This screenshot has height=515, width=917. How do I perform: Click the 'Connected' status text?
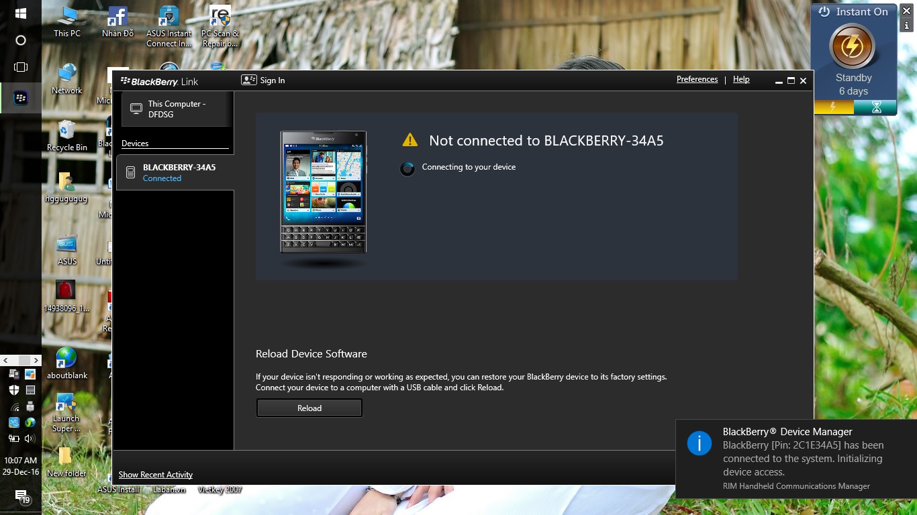(x=162, y=178)
